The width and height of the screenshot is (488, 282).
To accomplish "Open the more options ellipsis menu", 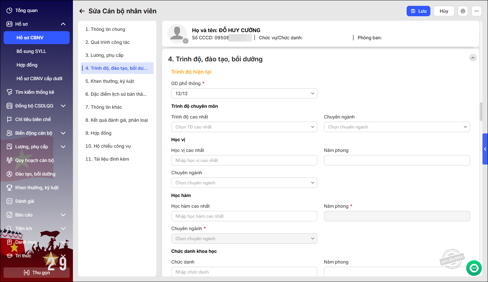I will (476, 11).
